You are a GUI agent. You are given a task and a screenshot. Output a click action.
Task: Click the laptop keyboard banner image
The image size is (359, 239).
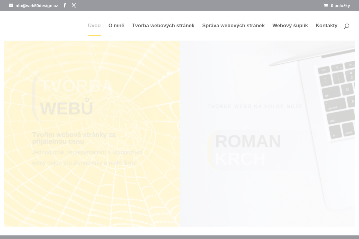click(267, 134)
